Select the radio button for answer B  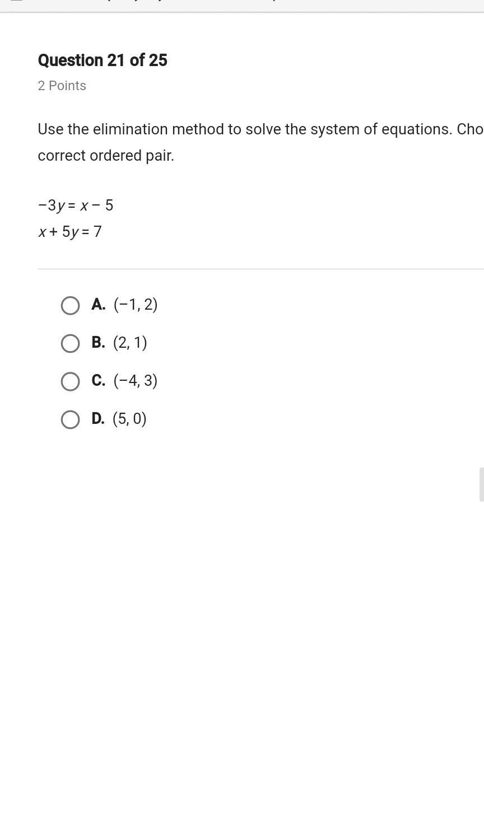coord(70,343)
